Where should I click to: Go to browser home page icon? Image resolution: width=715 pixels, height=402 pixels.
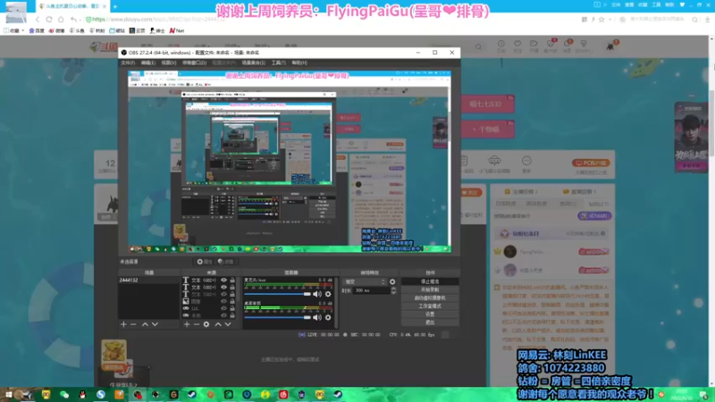[x=61, y=19]
